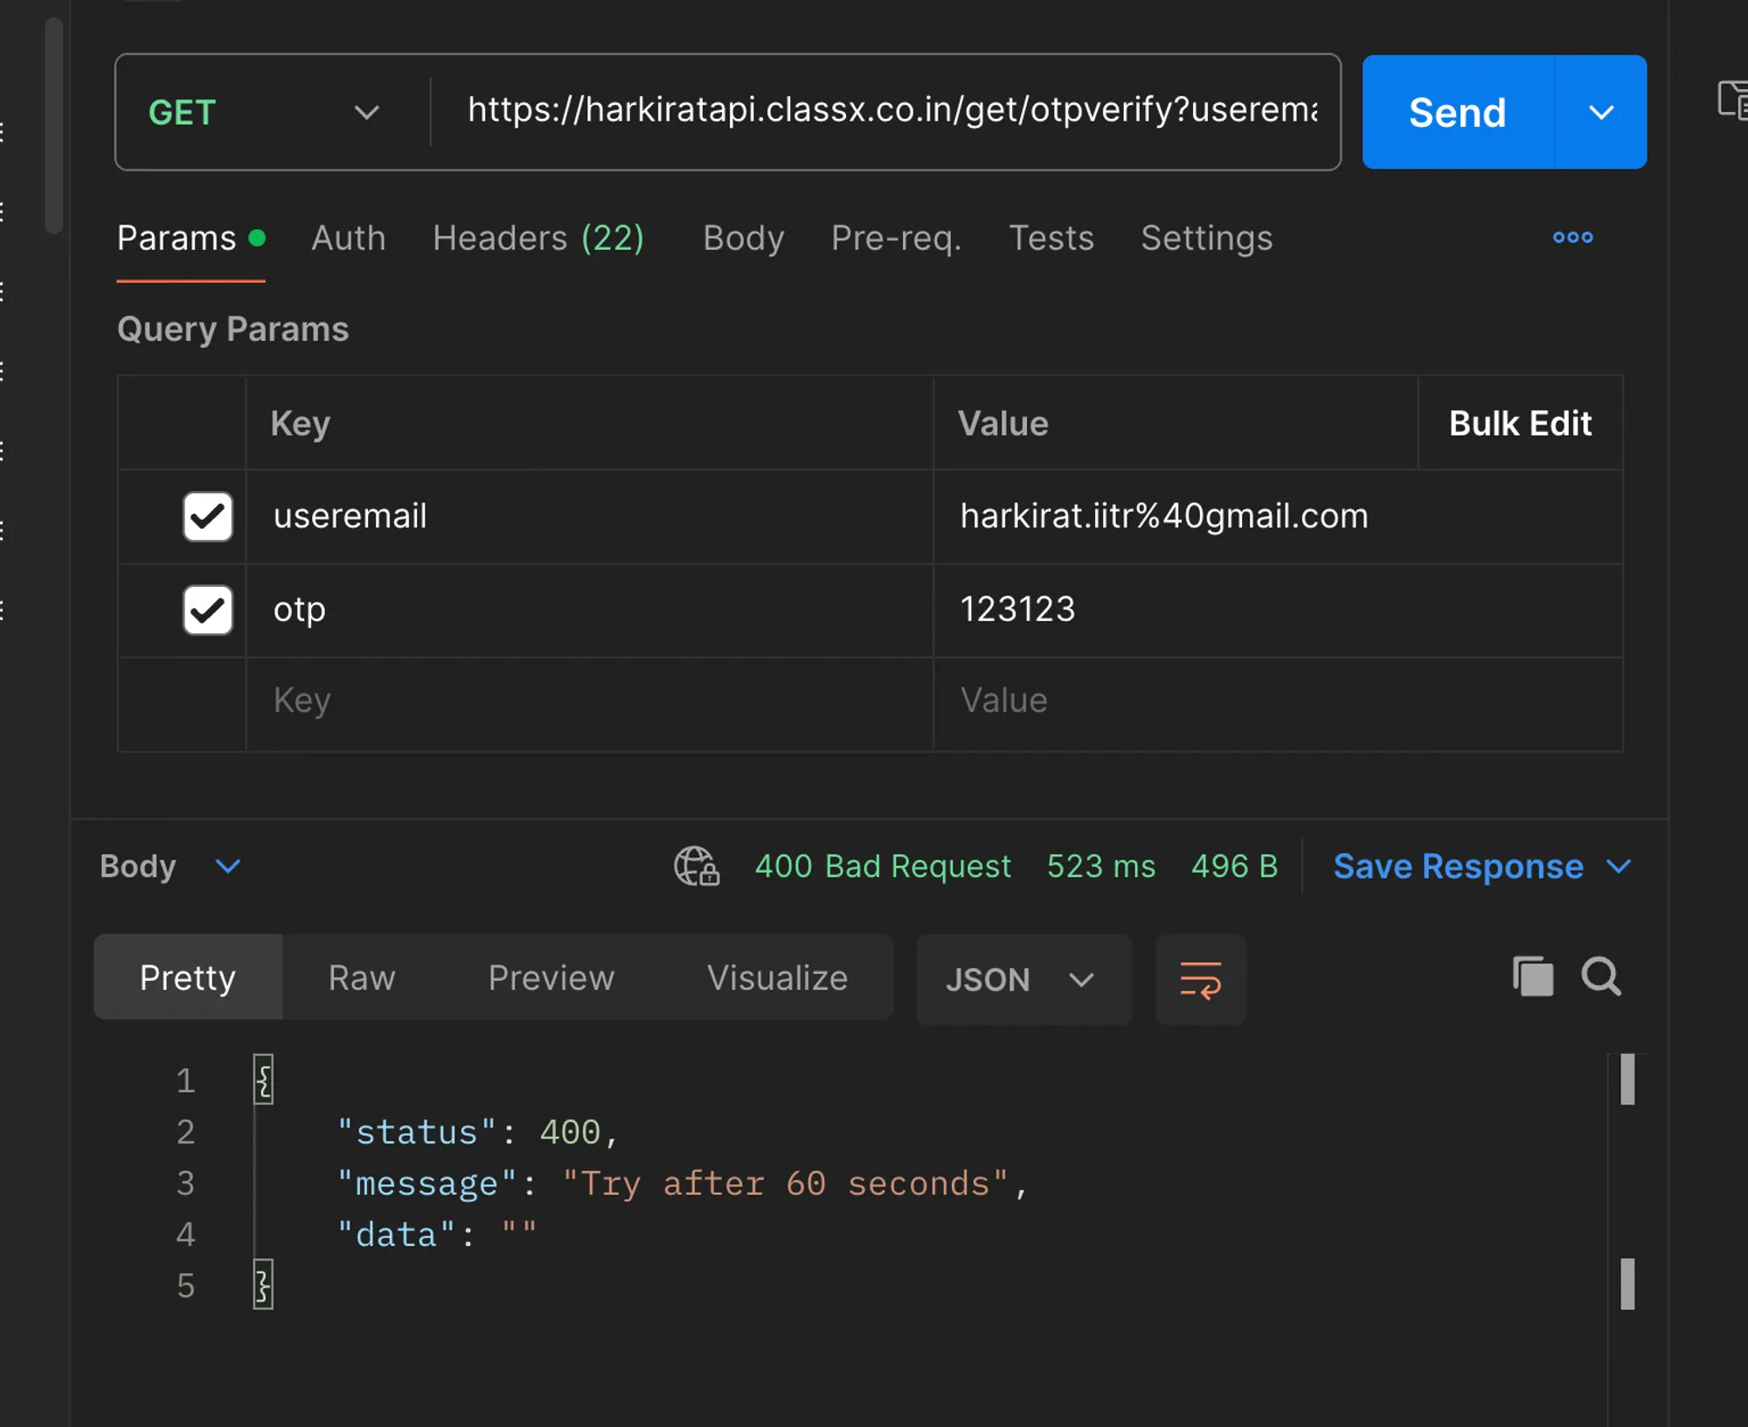Open the three-dot more options menu
The height and width of the screenshot is (1427, 1748).
(1573, 237)
